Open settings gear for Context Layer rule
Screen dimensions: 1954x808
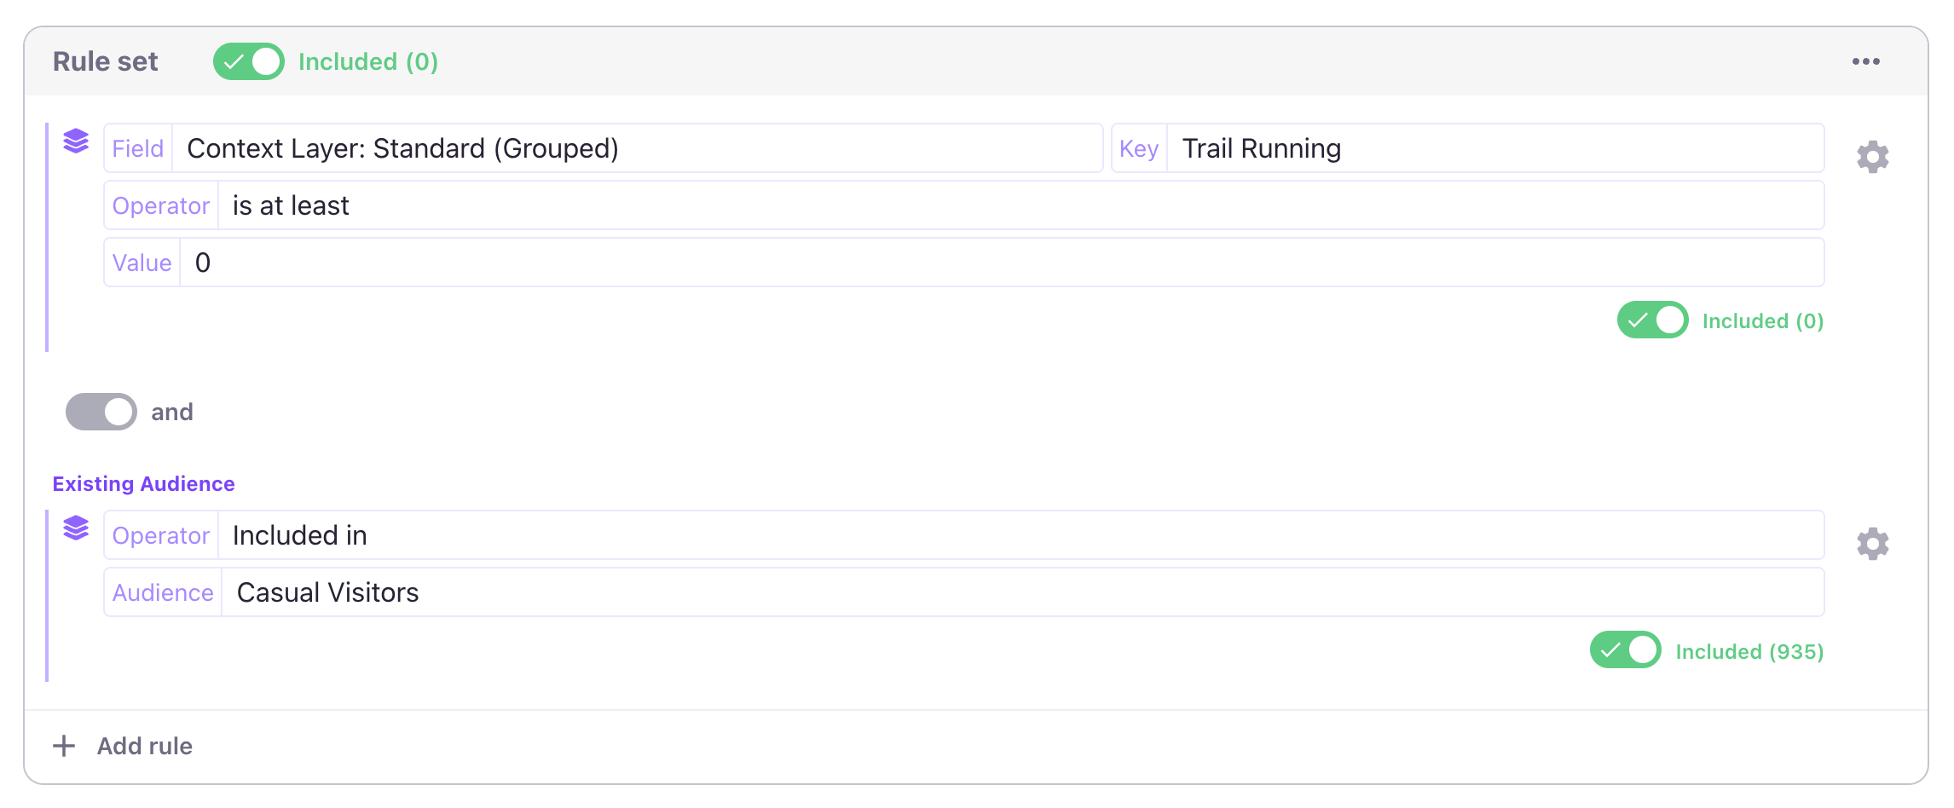pos(1872,157)
